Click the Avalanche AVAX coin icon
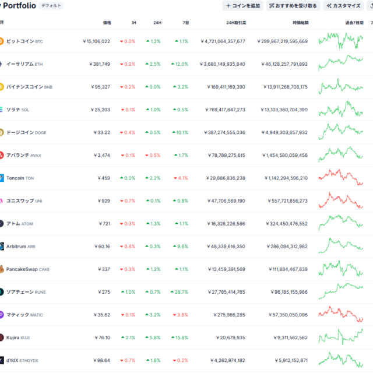The width and height of the screenshot is (373, 373). pyautogui.click(x=1, y=155)
